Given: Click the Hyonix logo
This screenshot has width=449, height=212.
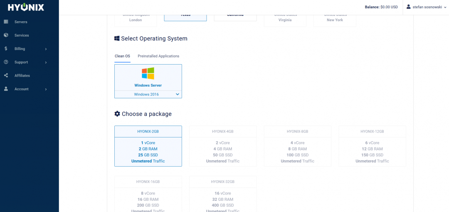Looking at the screenshot, I should pyautogui.click(x=26, y=7).
